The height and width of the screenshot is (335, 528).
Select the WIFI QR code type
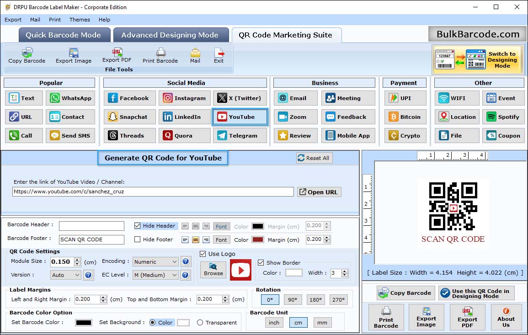click(x=457, y=98)
